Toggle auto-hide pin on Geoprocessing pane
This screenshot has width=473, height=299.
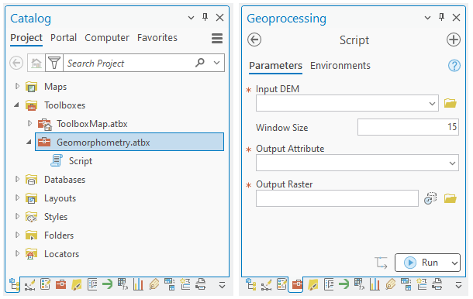pos(442,17)
